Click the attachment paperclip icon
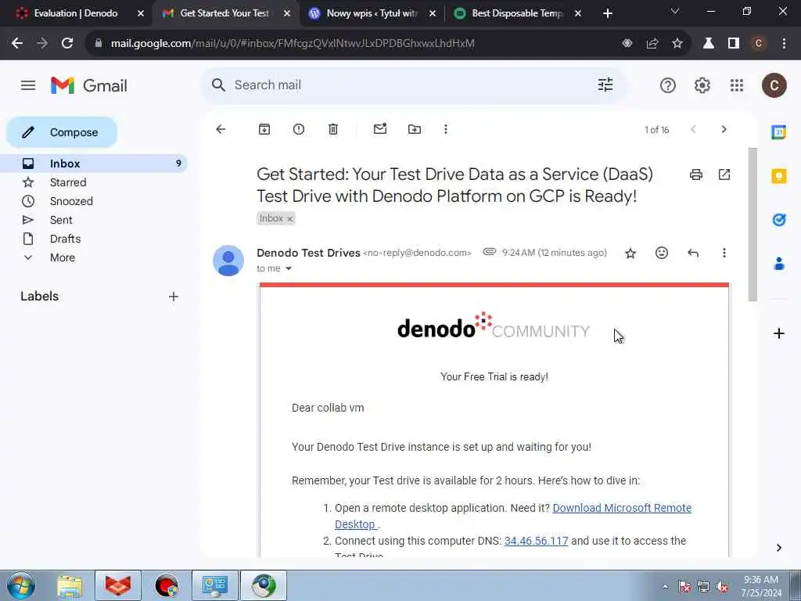Viewport: 801px width, 601px height. click(x=490, y=252)
